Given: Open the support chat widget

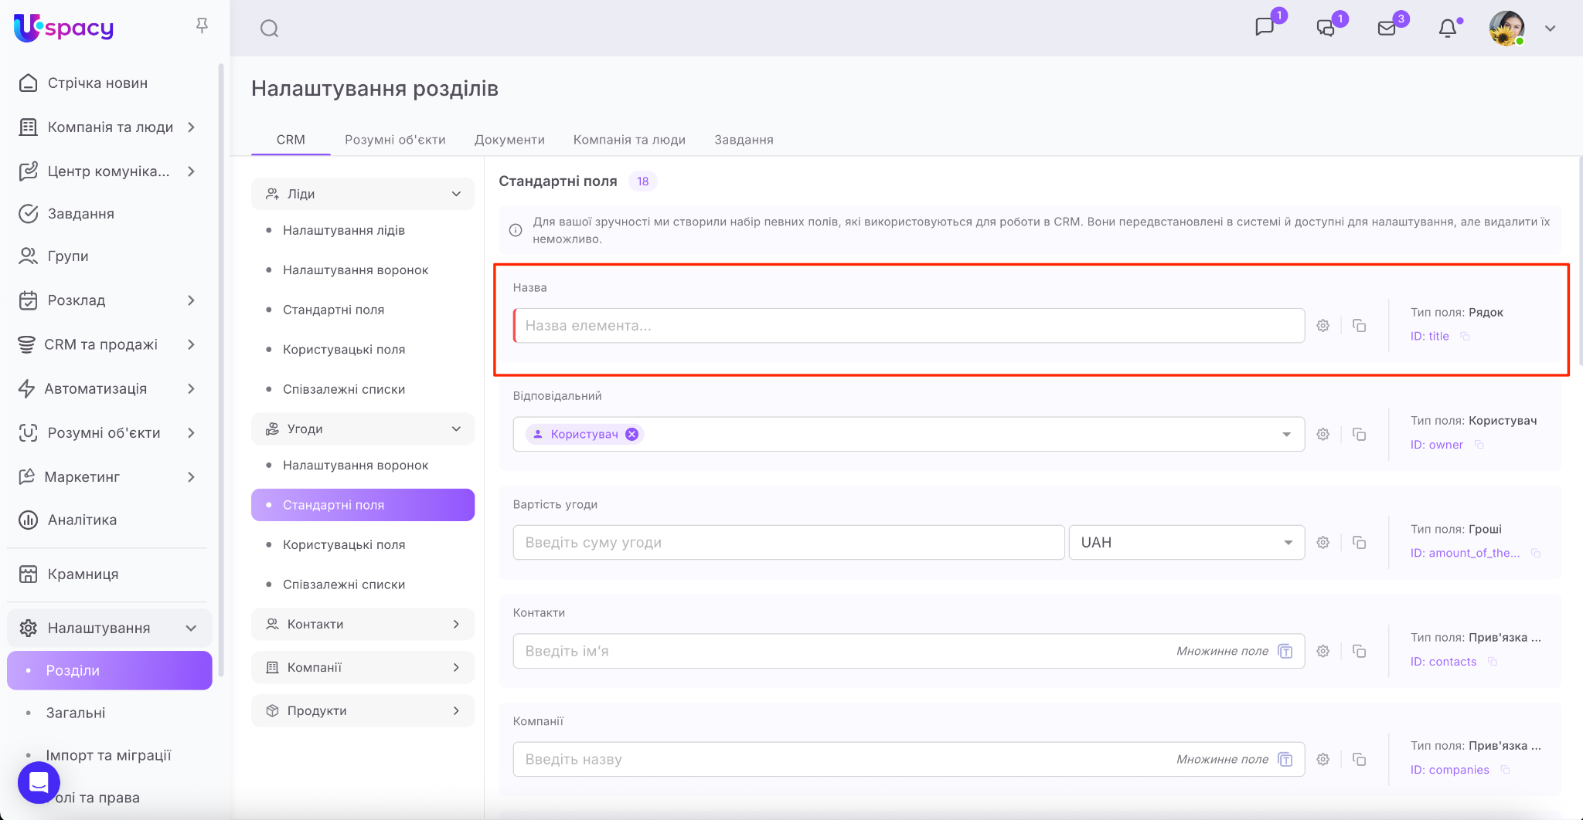Looking at the screenshot, I should point(39,782).
